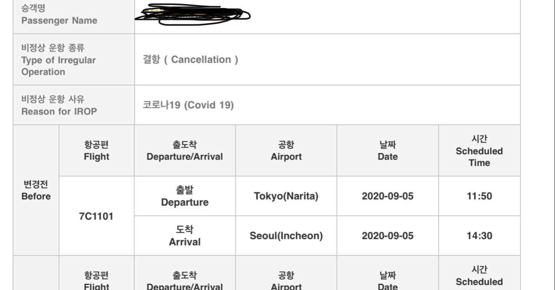Click the Airport column header
The image size is (555, 290).
point(286,151)
